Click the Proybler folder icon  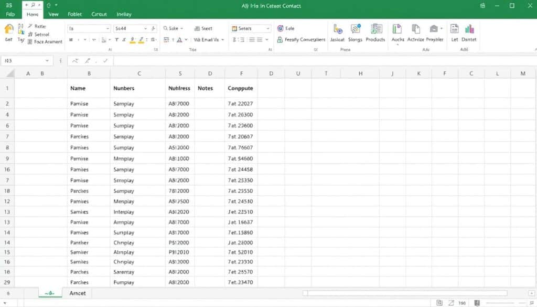tap(434, 29)
